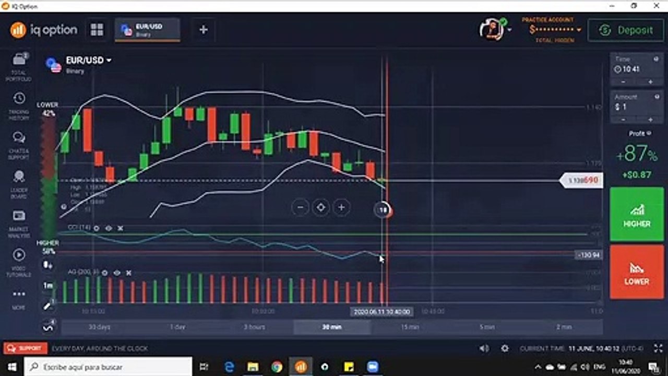668x376 pixels.
Task: Select the 3 hours time range
Action: [255, 327]
